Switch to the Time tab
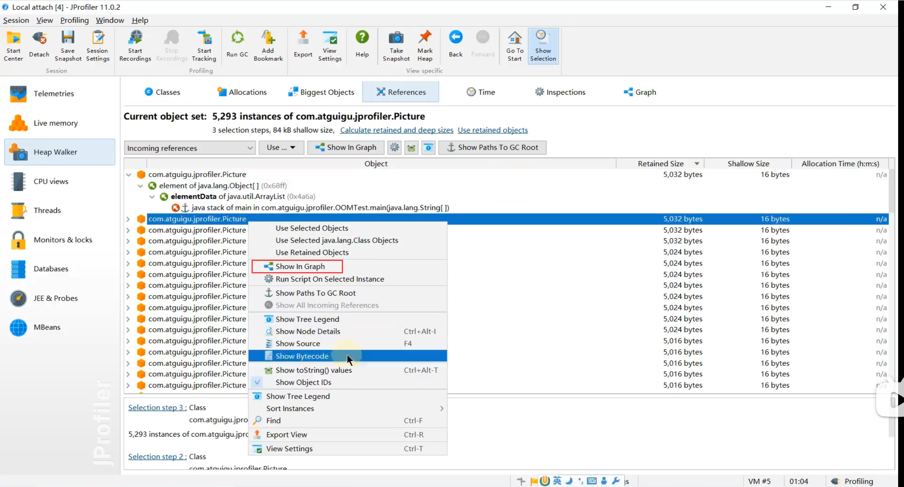This screenshot has width=904, height=487. click(x=481, y=92)
